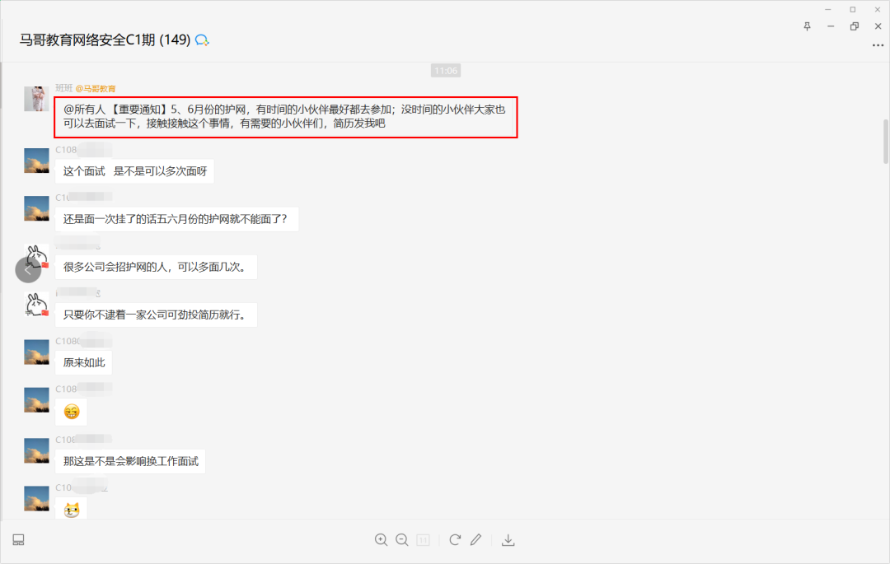Restore down the chat window
Image resolution: width=890 pixels, height=564 pixels.
(x=854, y=26)
